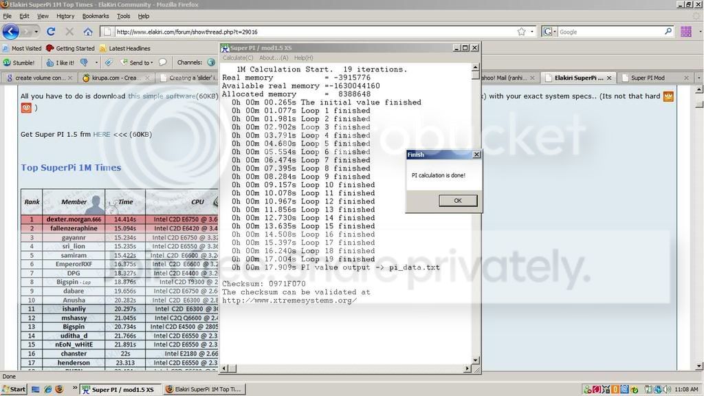Click the Super PI title bar icon
Screen dimensions: 704x396
[x=225, y=47]
